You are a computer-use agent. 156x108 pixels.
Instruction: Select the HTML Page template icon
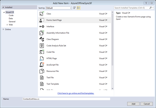coord(42,58)
